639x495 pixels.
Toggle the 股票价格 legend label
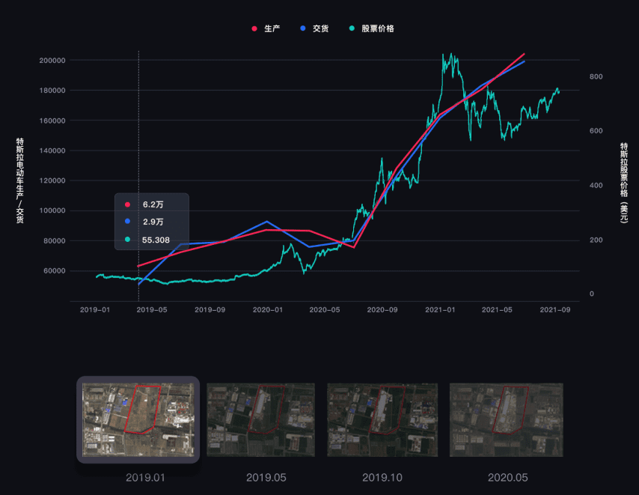click(377, 28)
